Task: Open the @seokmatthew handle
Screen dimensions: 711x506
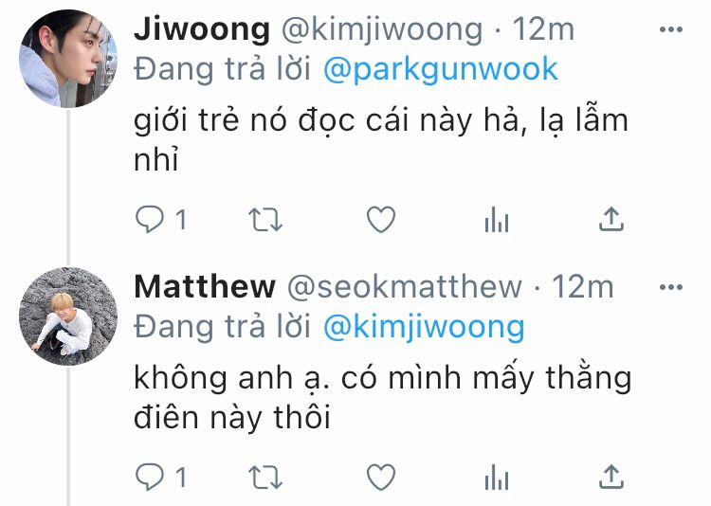Action: [x=405, y=287]
